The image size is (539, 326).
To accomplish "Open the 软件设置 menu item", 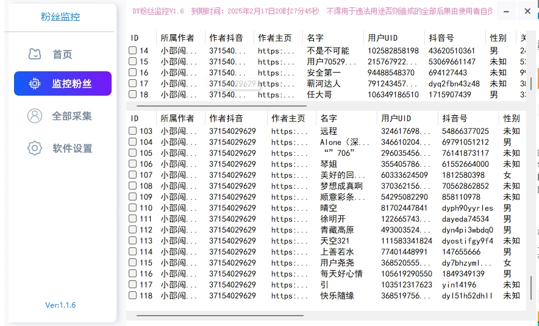I will click(x=62, y=149).
